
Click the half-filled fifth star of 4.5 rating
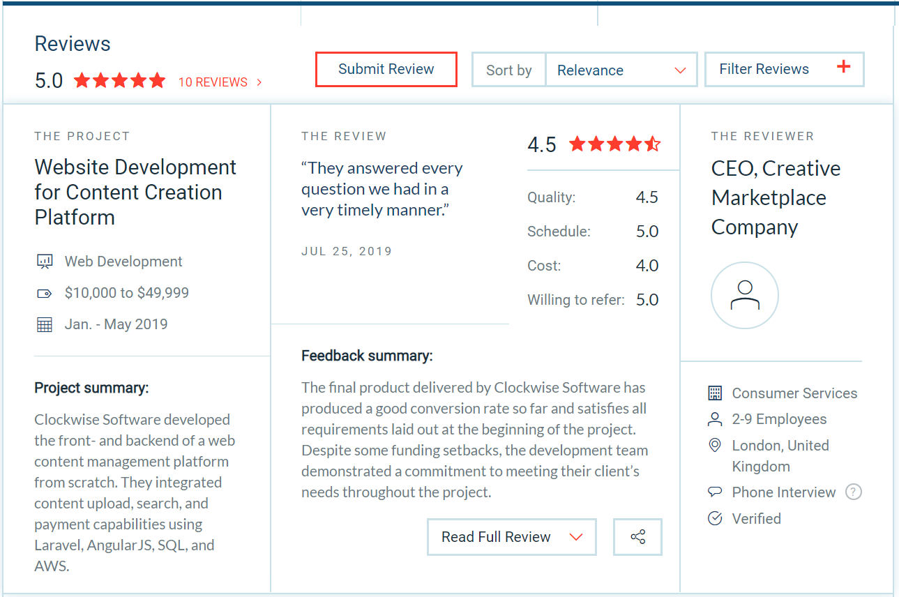(x=654, y=144)
